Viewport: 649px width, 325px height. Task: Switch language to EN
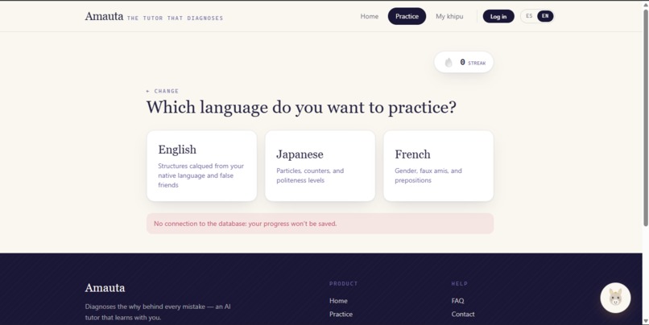click(x=545, y=16)
